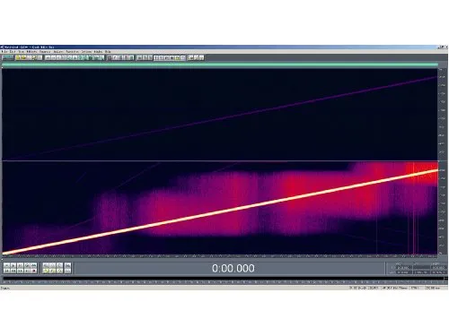Click the large 0:00.000 time display
The width and height of the screenshot is (449, 336).
click(233, 268)
